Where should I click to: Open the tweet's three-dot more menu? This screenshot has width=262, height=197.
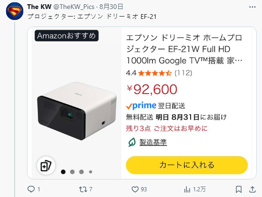pos(253,7)
